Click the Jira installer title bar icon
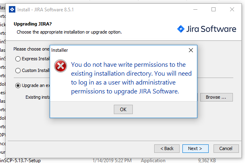The height and width of the screenshot is (163, 245). point(12,10)
